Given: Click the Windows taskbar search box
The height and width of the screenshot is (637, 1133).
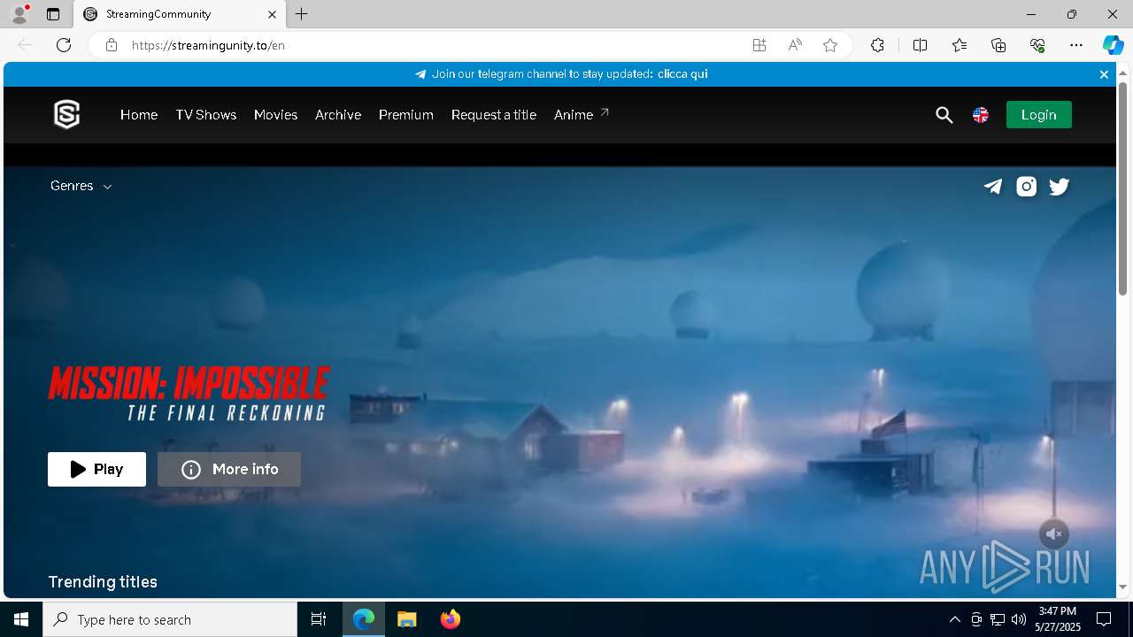Looking at the screenshot, I should 170,619.
